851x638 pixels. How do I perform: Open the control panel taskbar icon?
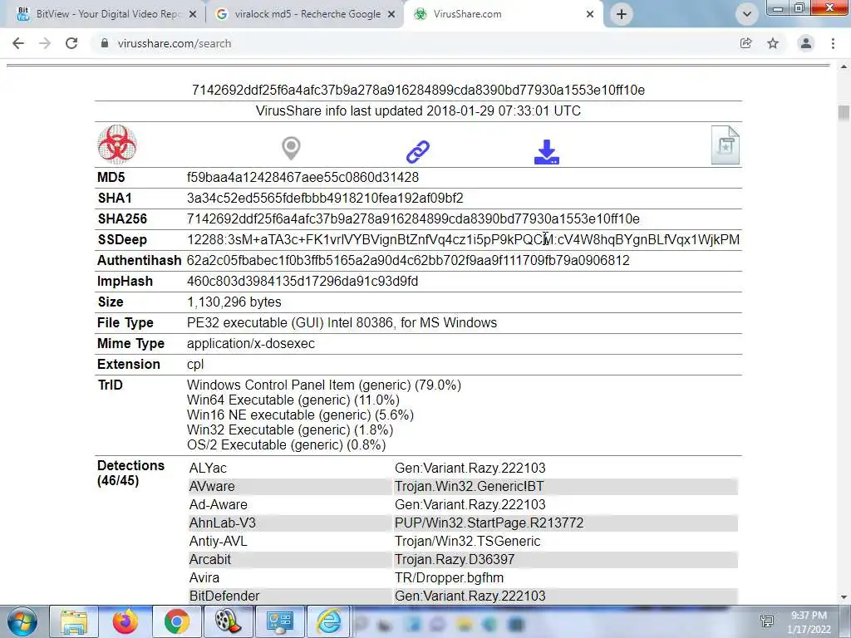pyautogui.click(x=279, y=622)
